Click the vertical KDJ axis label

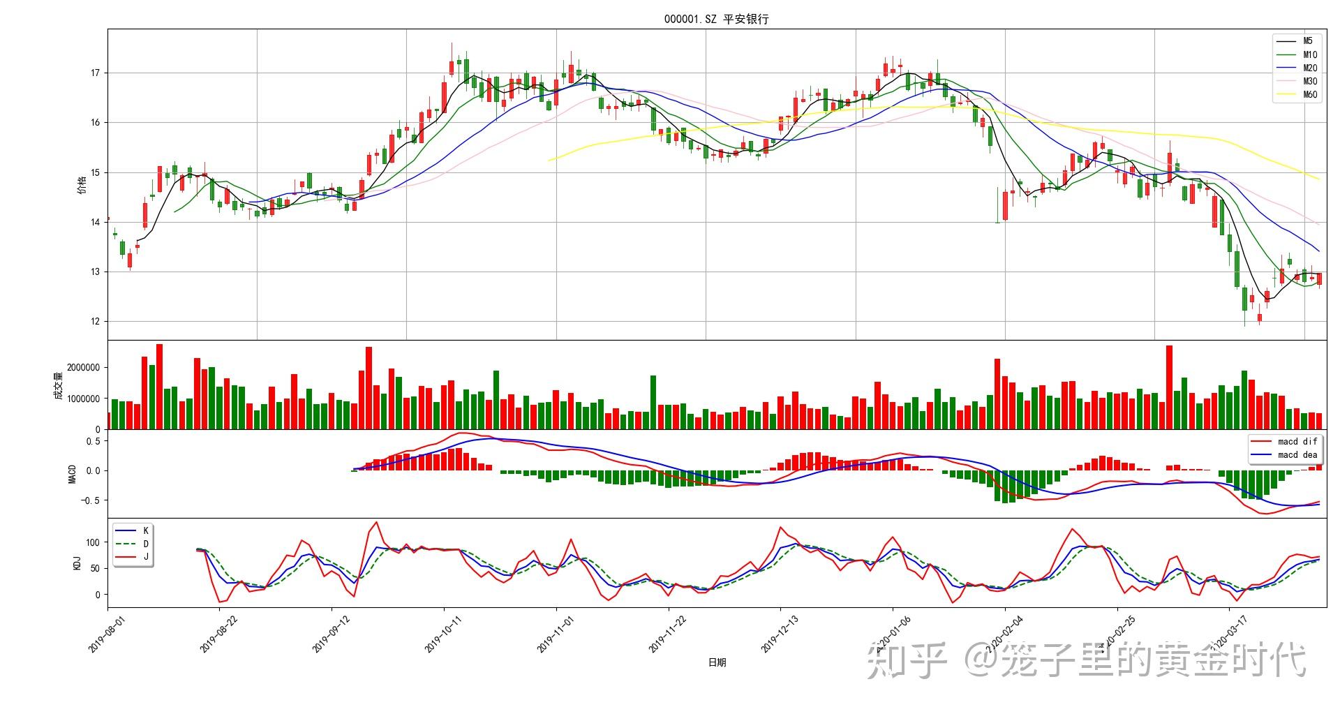click(x=77, y=563)
